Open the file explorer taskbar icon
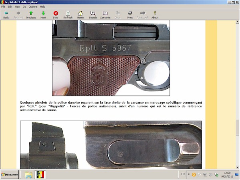 [x=29, y=175]
